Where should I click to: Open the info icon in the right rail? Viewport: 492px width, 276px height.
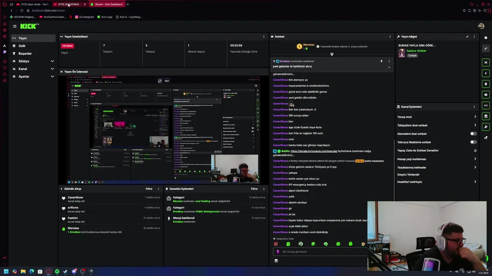(x=486, y=38)
